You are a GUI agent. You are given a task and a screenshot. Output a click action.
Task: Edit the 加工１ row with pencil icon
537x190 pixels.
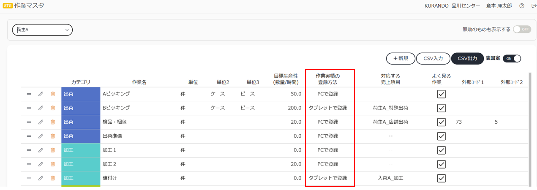[x=41, y=150]
